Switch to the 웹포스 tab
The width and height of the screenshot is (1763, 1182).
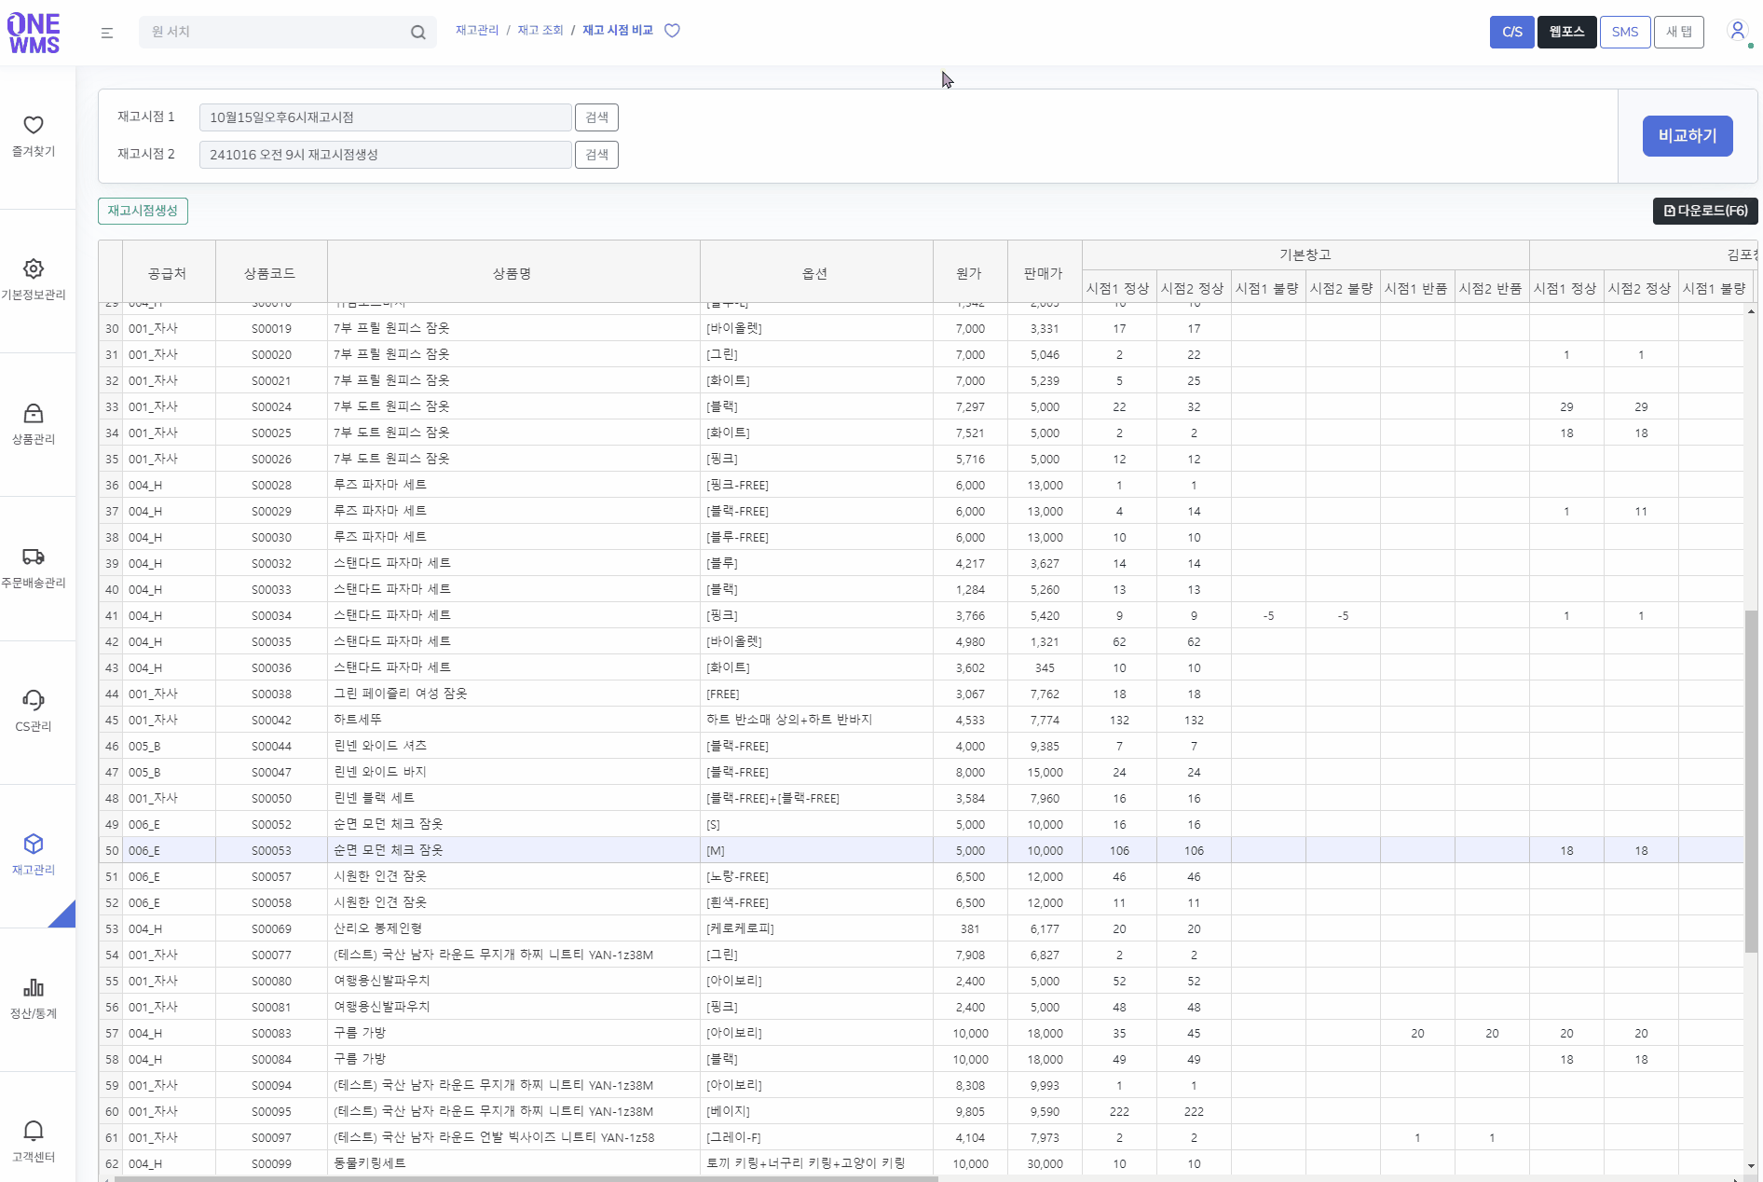(1566, 32)
